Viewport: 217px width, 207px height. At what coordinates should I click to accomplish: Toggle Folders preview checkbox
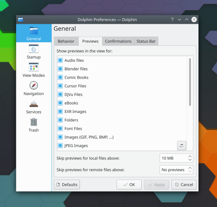pyautogui.click(x=60, y=120)
